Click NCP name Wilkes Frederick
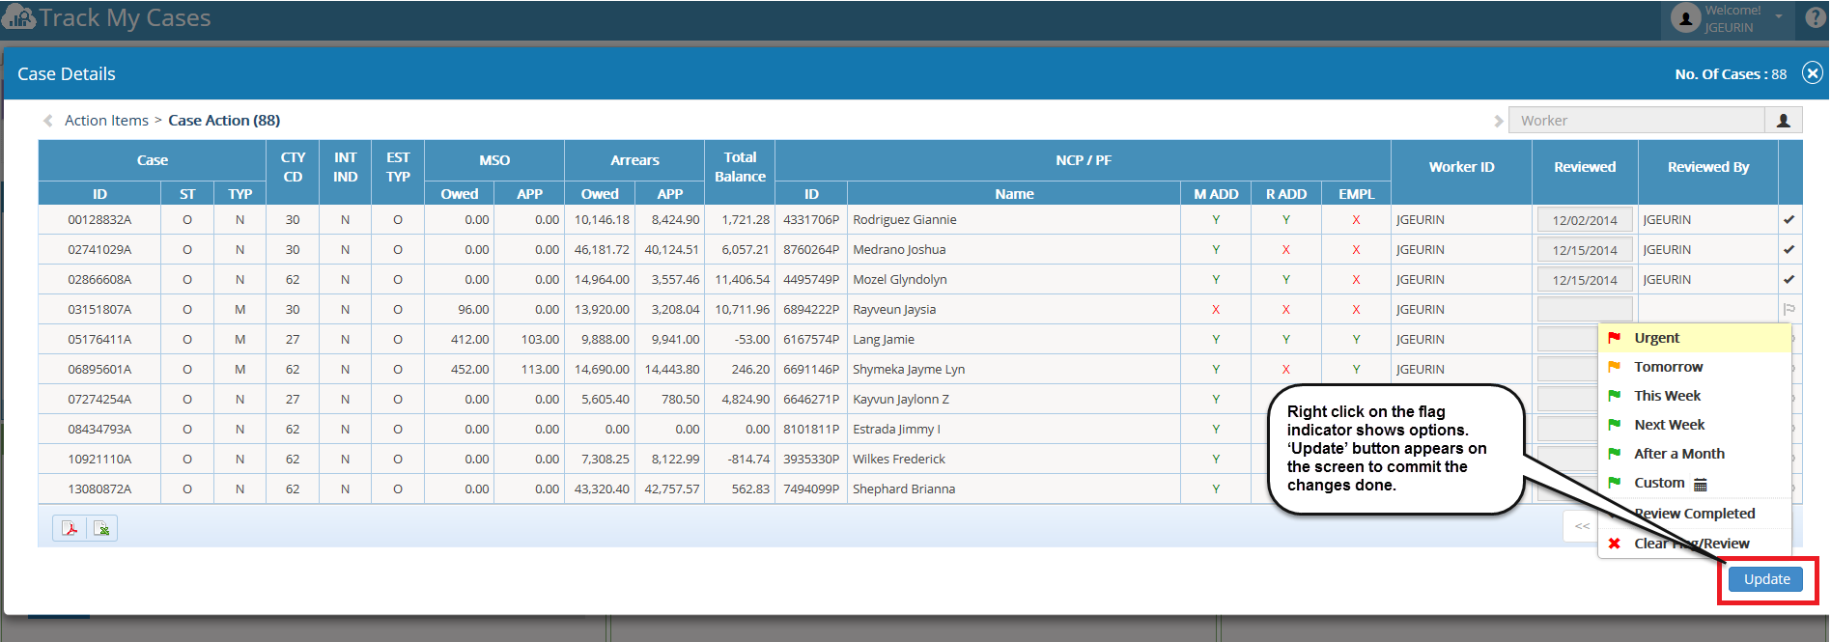This screenshot has width=1831, height=642. coord(899,460)
